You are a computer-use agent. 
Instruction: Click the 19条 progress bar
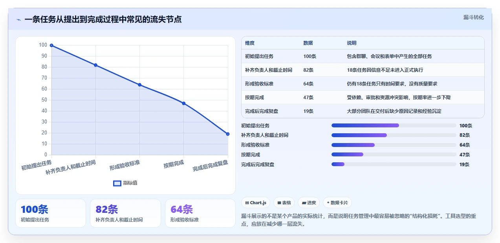pyautogui.click(x=394, y=164)
